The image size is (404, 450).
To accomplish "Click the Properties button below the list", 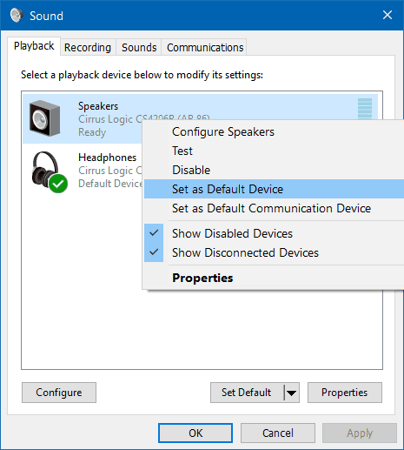I will click(x=345, y=393).
